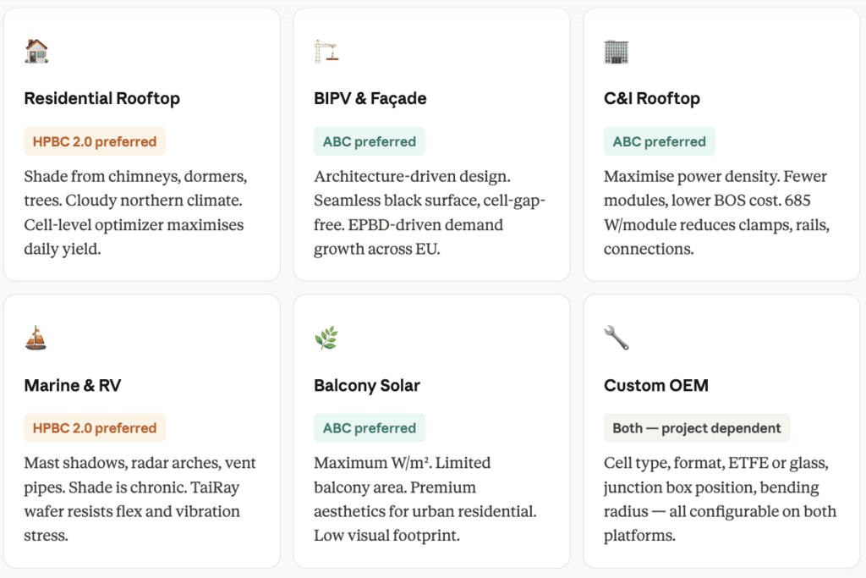Screen dimensions: 866x578
Task: Click the Custom OEM configurable options description
Action: pyautogui.click(x=720, y=499)
